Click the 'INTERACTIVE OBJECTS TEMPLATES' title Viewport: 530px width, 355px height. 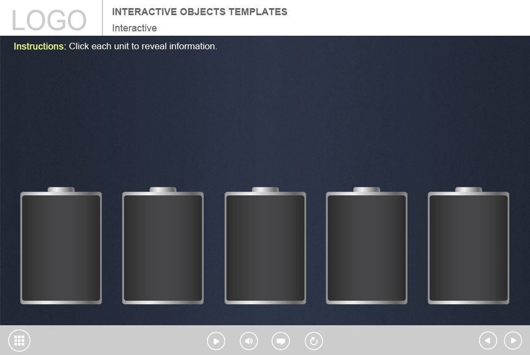[x=200, y=12]
